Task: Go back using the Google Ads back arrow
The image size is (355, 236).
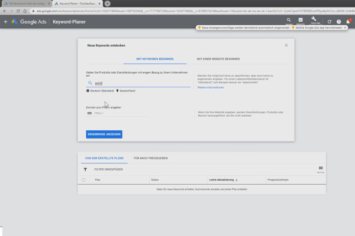Action: [x=6, y=22]
